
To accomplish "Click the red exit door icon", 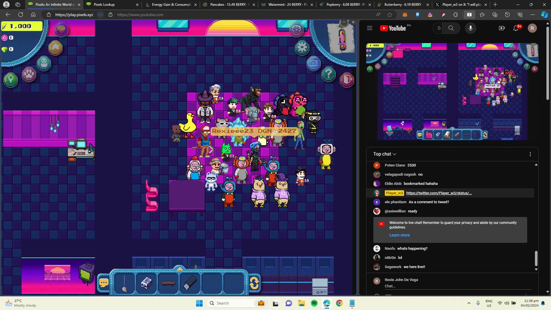I will point(347,80).
